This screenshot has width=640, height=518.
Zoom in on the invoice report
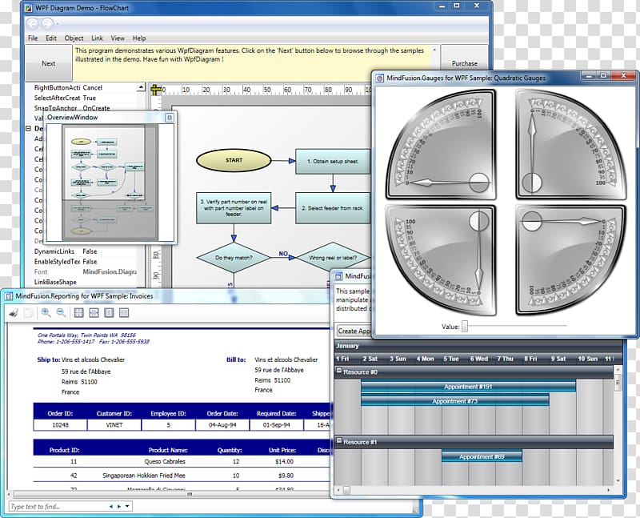(46, 313)
